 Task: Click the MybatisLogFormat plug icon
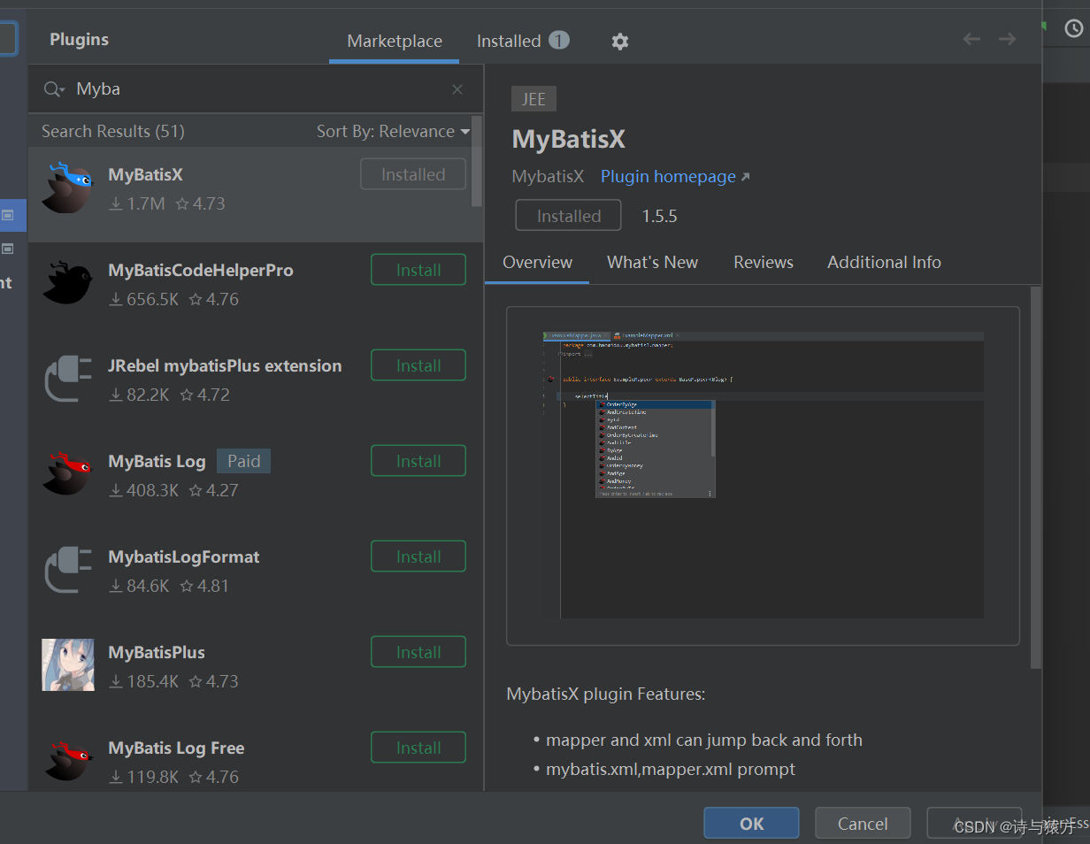click(68, 570)
